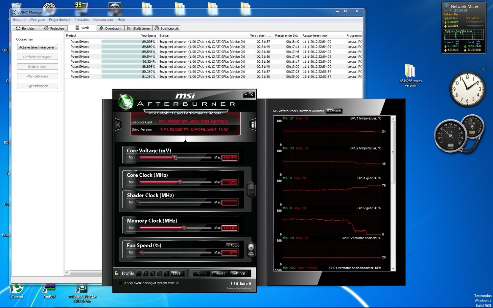Open the Weergave menu in BOINC

pyautogui.click(x=37, y=20)
